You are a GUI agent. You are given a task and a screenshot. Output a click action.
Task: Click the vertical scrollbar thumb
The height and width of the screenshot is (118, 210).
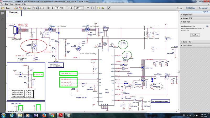tap(179, 72)
